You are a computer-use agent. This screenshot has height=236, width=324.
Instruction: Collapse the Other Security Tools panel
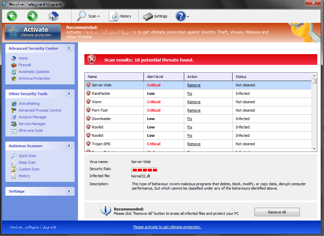tap(69, 93)
